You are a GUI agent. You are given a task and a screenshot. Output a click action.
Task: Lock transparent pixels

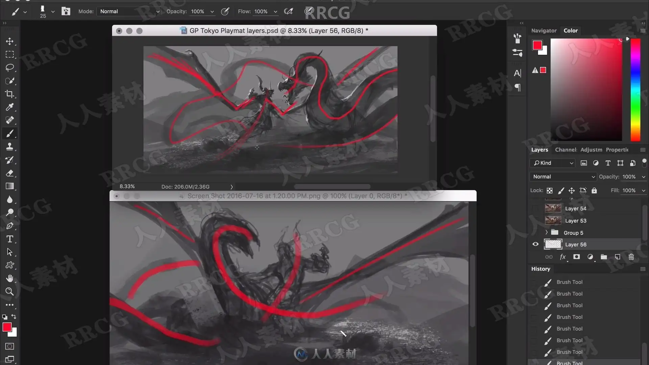[550, 191]
